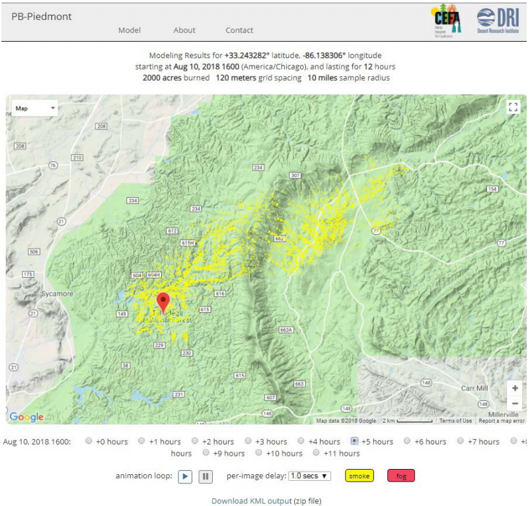Click the DRI Desert Research Institute logo
Image resolution: width=530 pixels, height=506 pixels.
click(498, 21)
